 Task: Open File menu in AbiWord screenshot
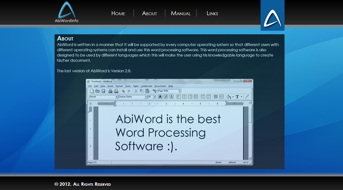90,86
